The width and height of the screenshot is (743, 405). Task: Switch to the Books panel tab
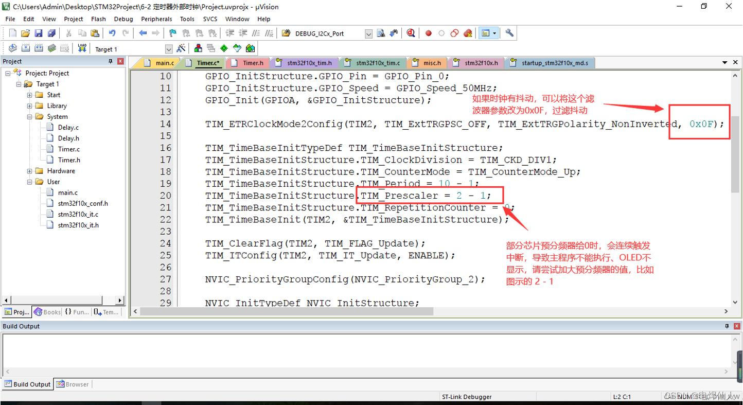[x=47, y=312]
